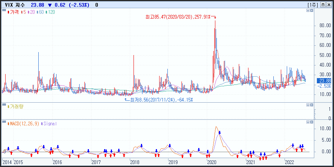Click the 2022 year label on the time axis

(x=290, y=162)
